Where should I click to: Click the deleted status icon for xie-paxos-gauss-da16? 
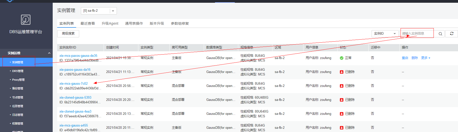[342, 72]
